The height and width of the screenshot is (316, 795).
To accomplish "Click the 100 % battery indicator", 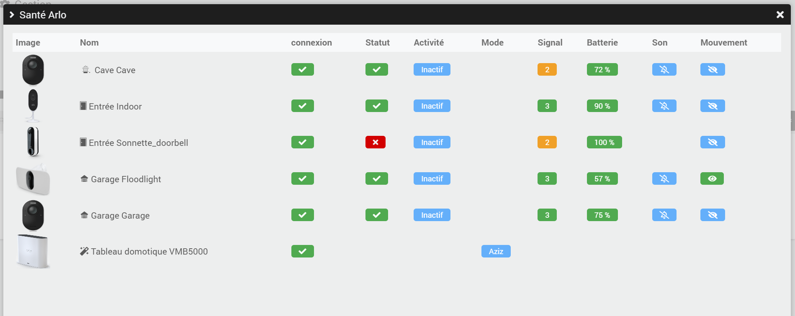I will pos(604,142).
